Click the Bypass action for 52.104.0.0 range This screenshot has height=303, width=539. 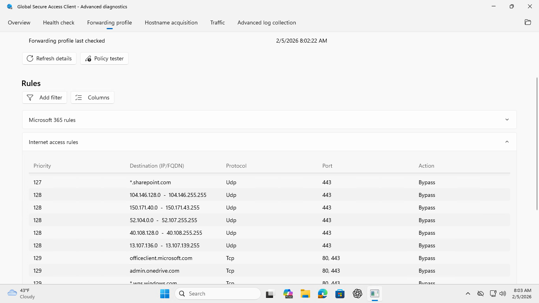427,220
